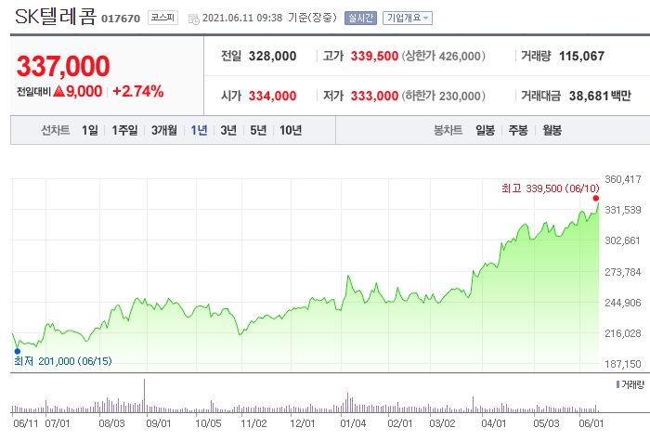
Task: Switch to 일봉 daily candle chart
Action: pyautogui.click(x=485, y=130)
